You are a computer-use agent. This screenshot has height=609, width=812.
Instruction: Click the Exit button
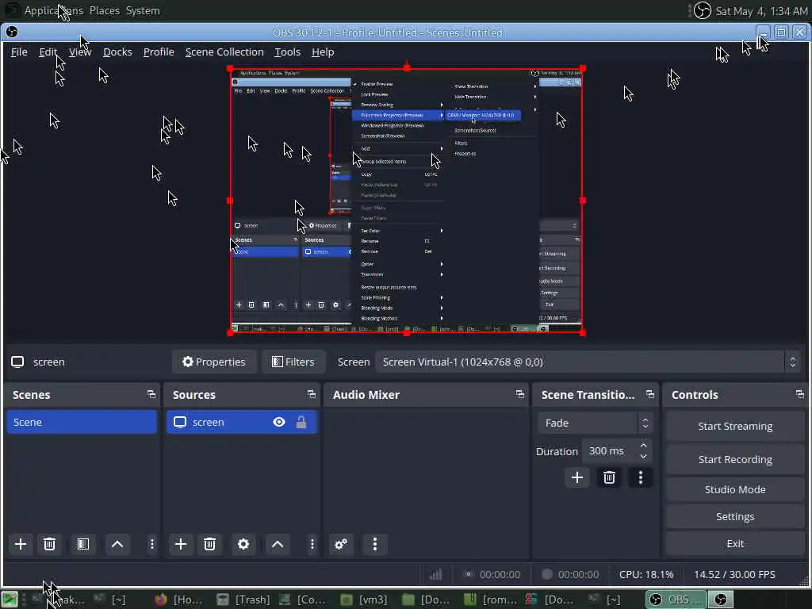735,543
